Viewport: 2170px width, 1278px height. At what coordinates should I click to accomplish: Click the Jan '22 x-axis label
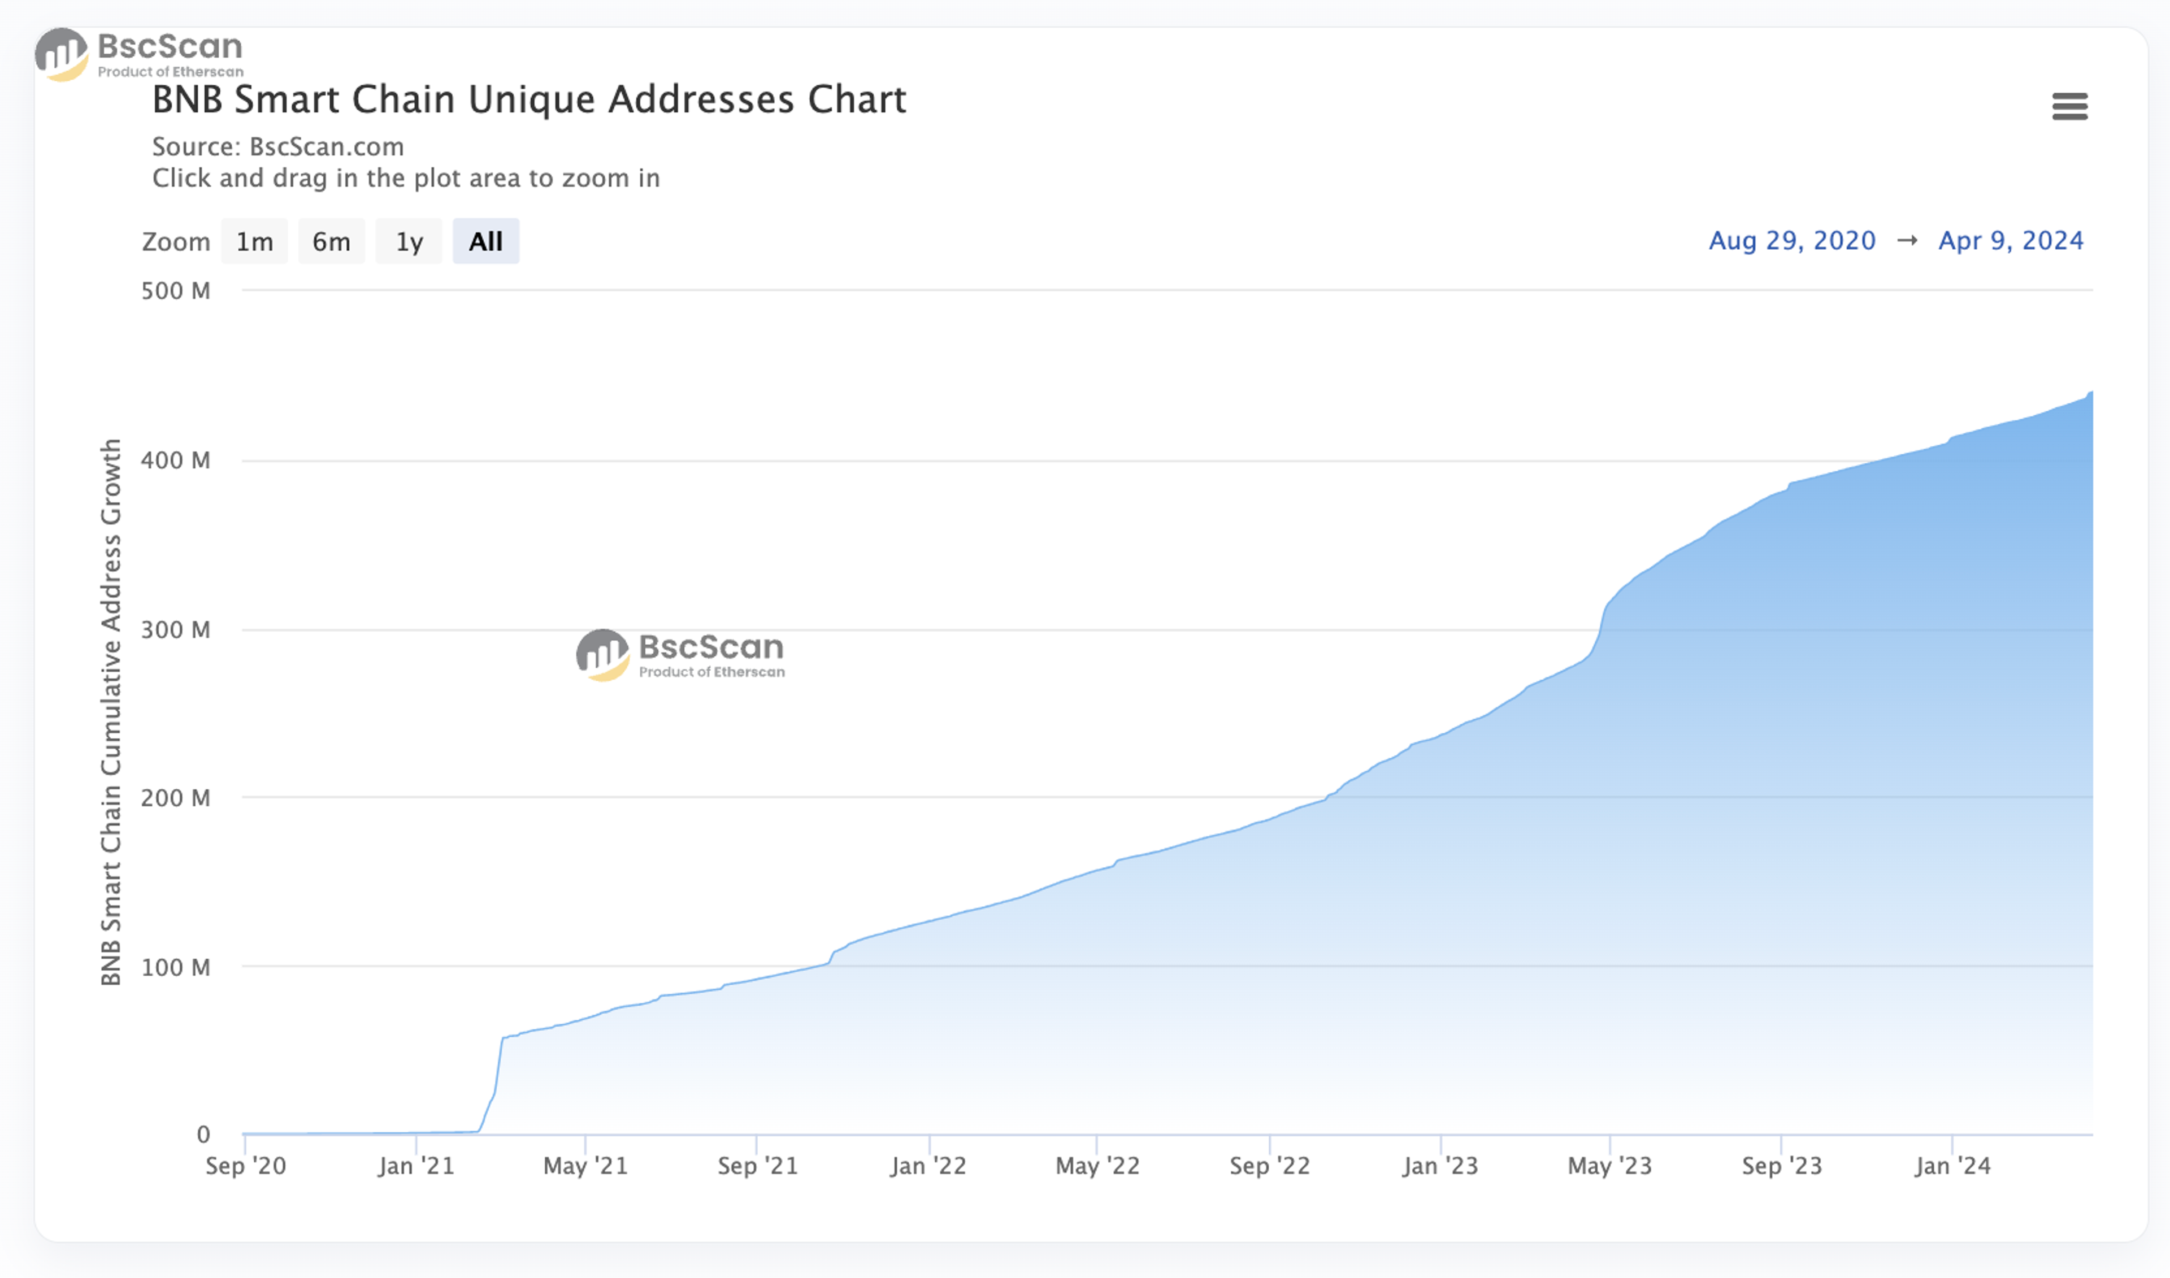click(x=928, y=1166)
